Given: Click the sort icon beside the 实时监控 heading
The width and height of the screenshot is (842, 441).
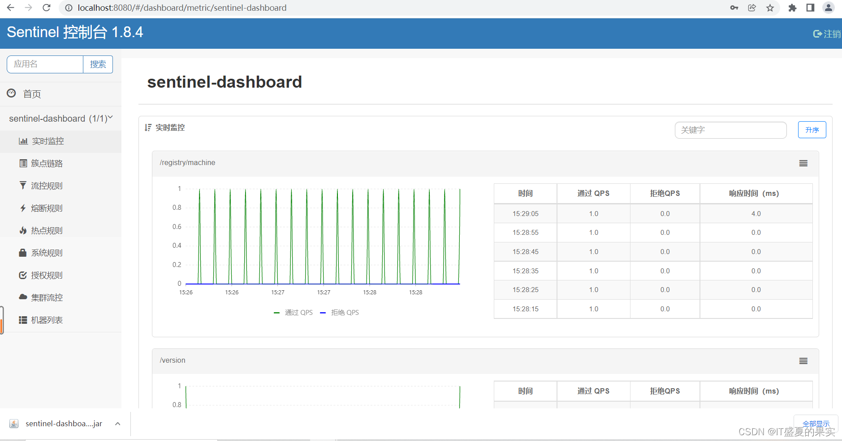Looking at the screenshot, I should coord(148,127).
